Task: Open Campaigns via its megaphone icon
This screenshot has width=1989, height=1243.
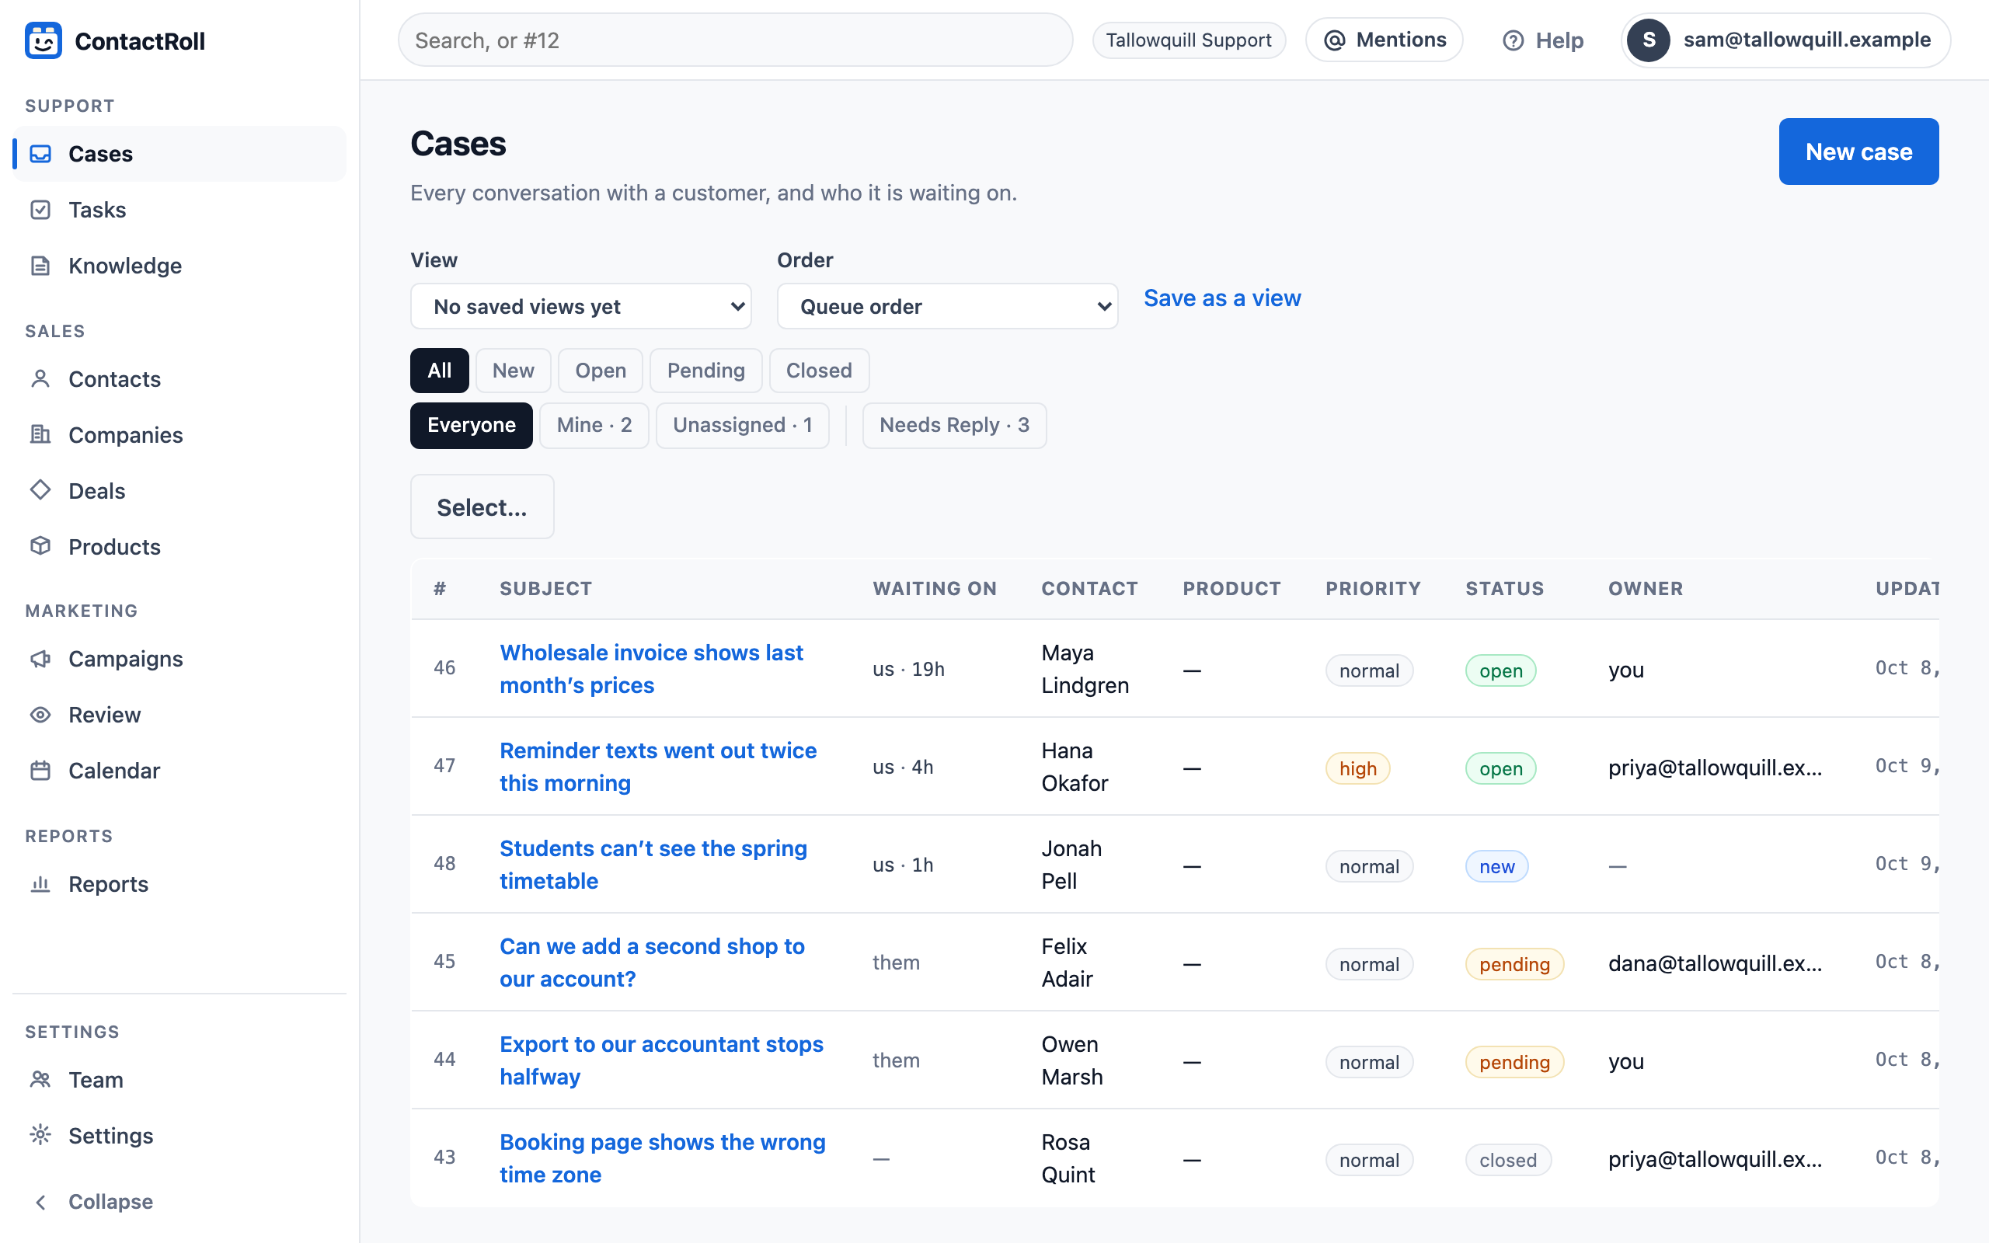Action: [x=40, y=659]
